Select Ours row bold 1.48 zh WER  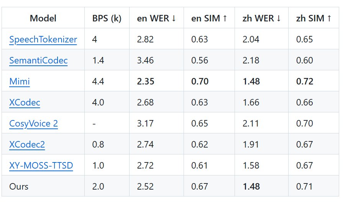point(251,187)
